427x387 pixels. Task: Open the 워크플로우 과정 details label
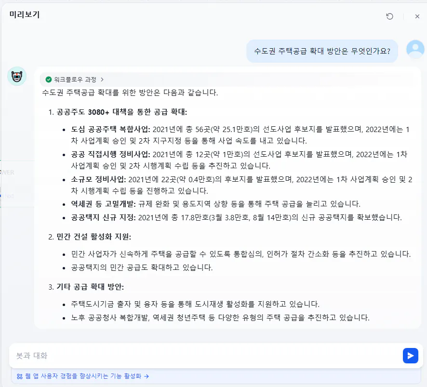click(x=75, y=80)
